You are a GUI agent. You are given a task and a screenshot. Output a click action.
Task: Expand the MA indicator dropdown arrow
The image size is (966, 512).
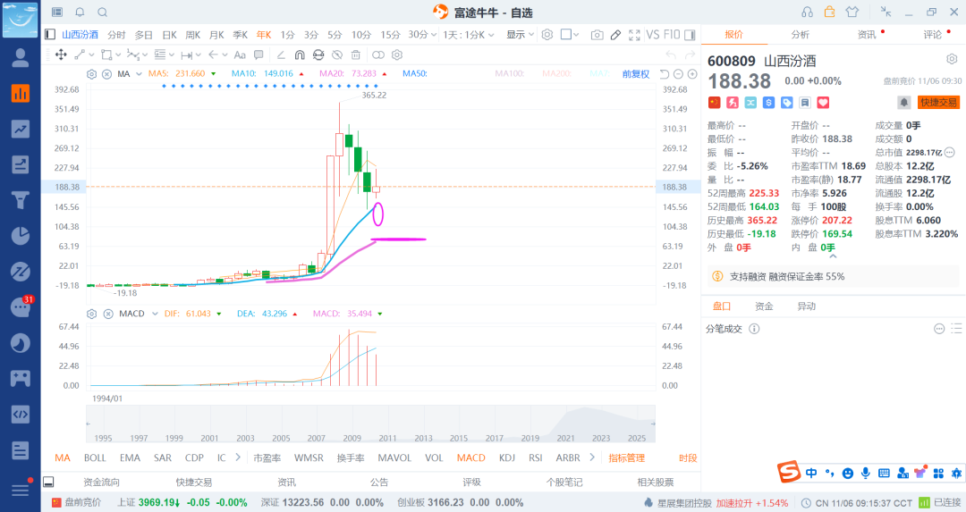tap(139, 74)
